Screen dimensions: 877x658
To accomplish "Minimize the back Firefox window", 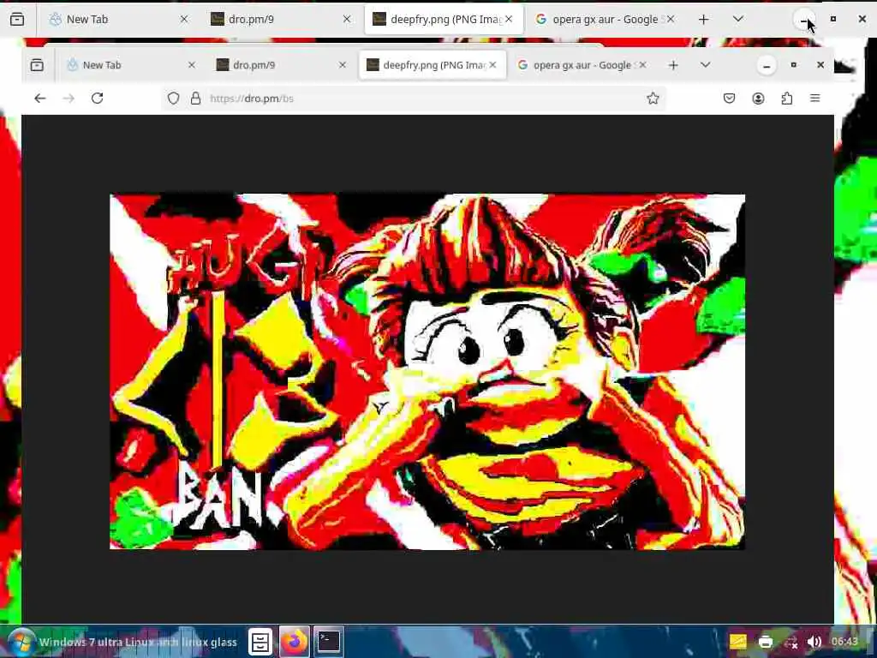I will (x=803, y=20).
